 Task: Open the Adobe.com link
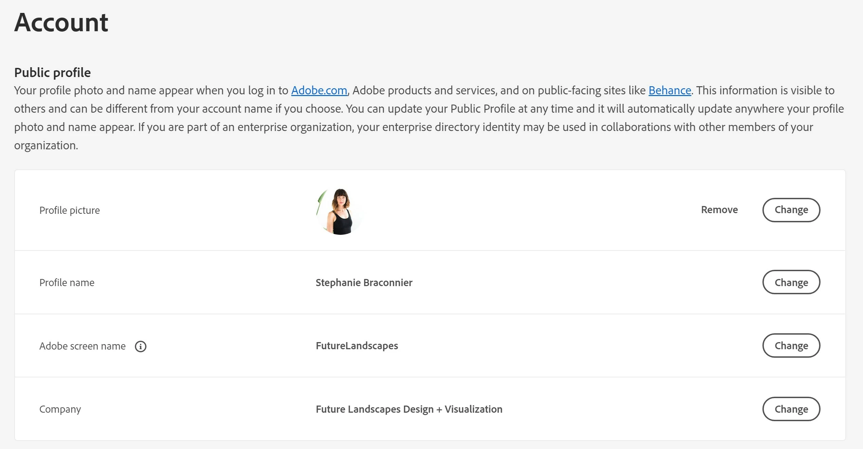319,90
